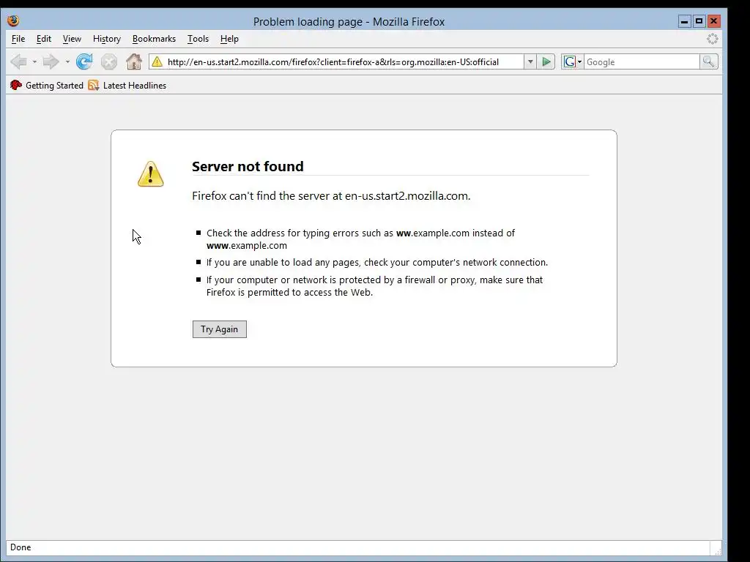The height and width of the screenshot is (562, 750).
Task: Click the Firefox logo in title bar
Action: click(x=13, y=21)
